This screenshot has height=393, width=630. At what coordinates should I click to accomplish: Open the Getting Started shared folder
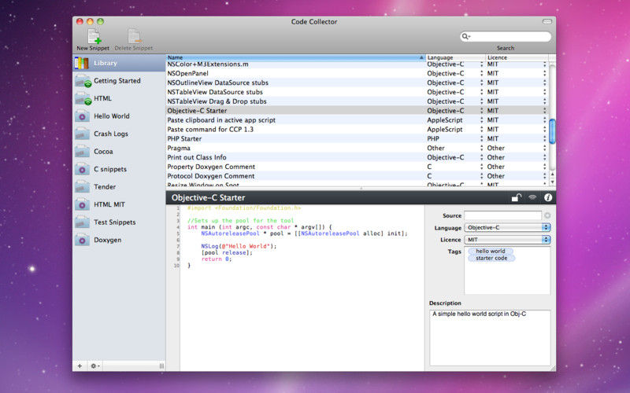(117, 81)
